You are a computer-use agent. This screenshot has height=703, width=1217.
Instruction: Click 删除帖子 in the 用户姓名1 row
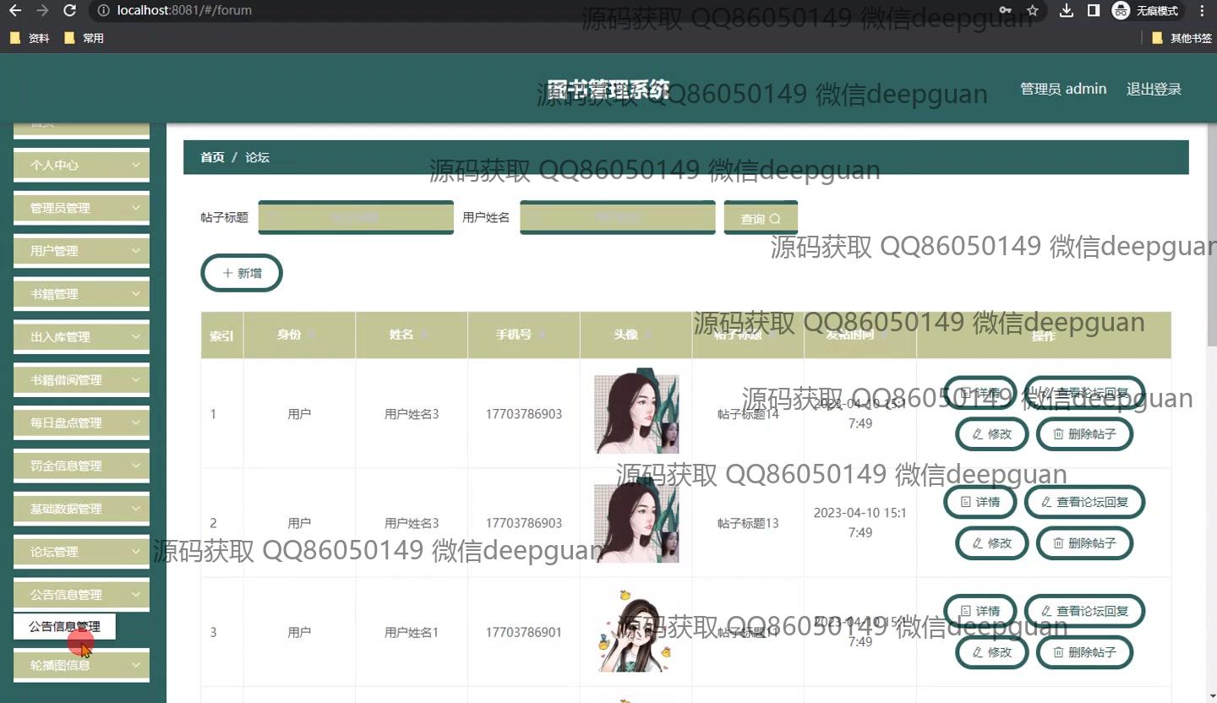pos(1084,652)
